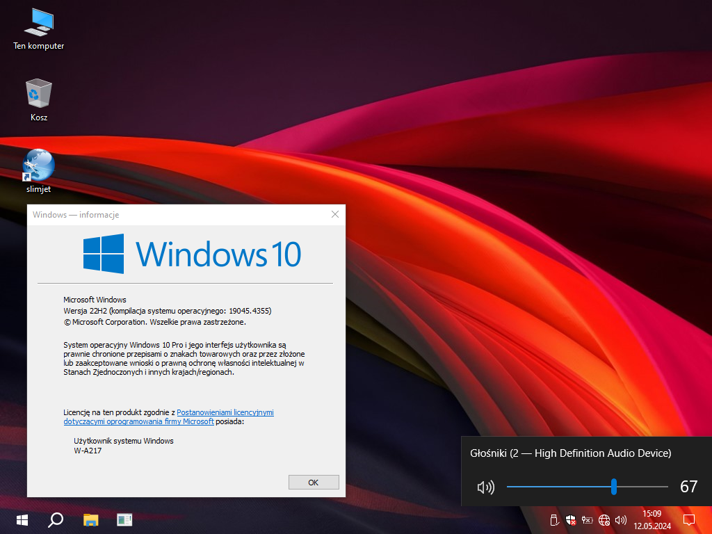Image resolution: width=712 pixels, height=534 pixels.
Task: Click the Głośniki audio device title
Action: pyautogui.click(x=570, y=453)
